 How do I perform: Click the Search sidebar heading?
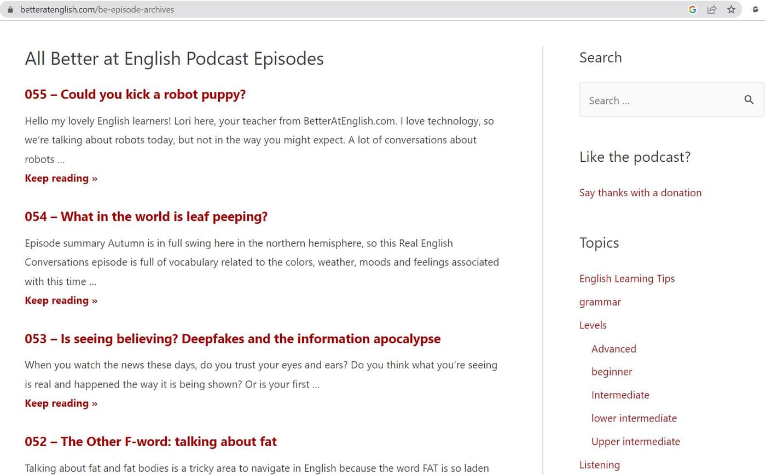pyautogui.click(x=601, y=57)
